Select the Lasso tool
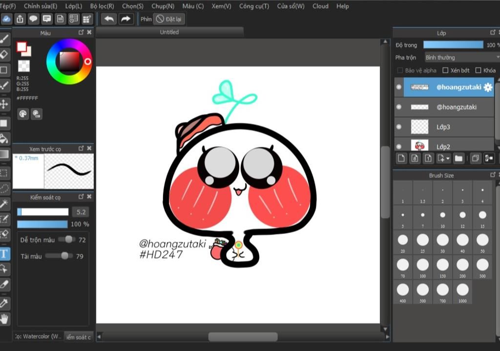Image resolution: width=500 pixels, height=351 pixels. 4,188
